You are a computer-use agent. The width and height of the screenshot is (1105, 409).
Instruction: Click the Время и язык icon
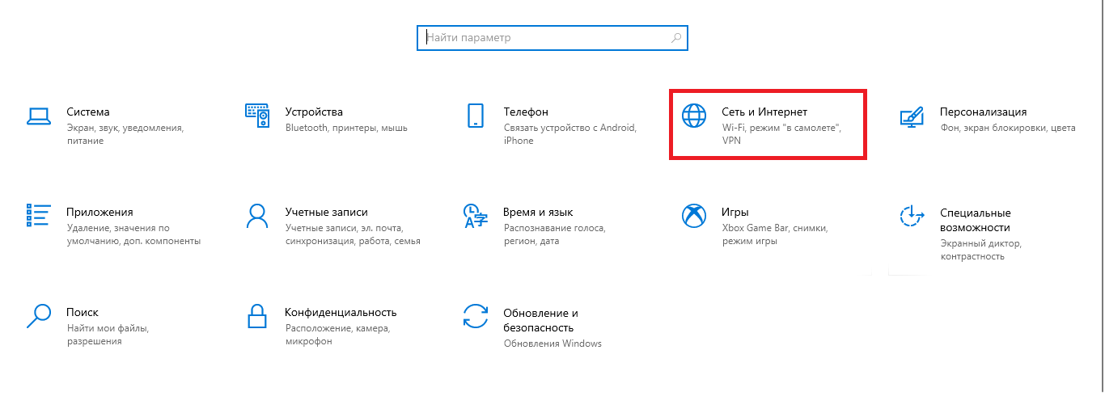click(x=475, y=216)
